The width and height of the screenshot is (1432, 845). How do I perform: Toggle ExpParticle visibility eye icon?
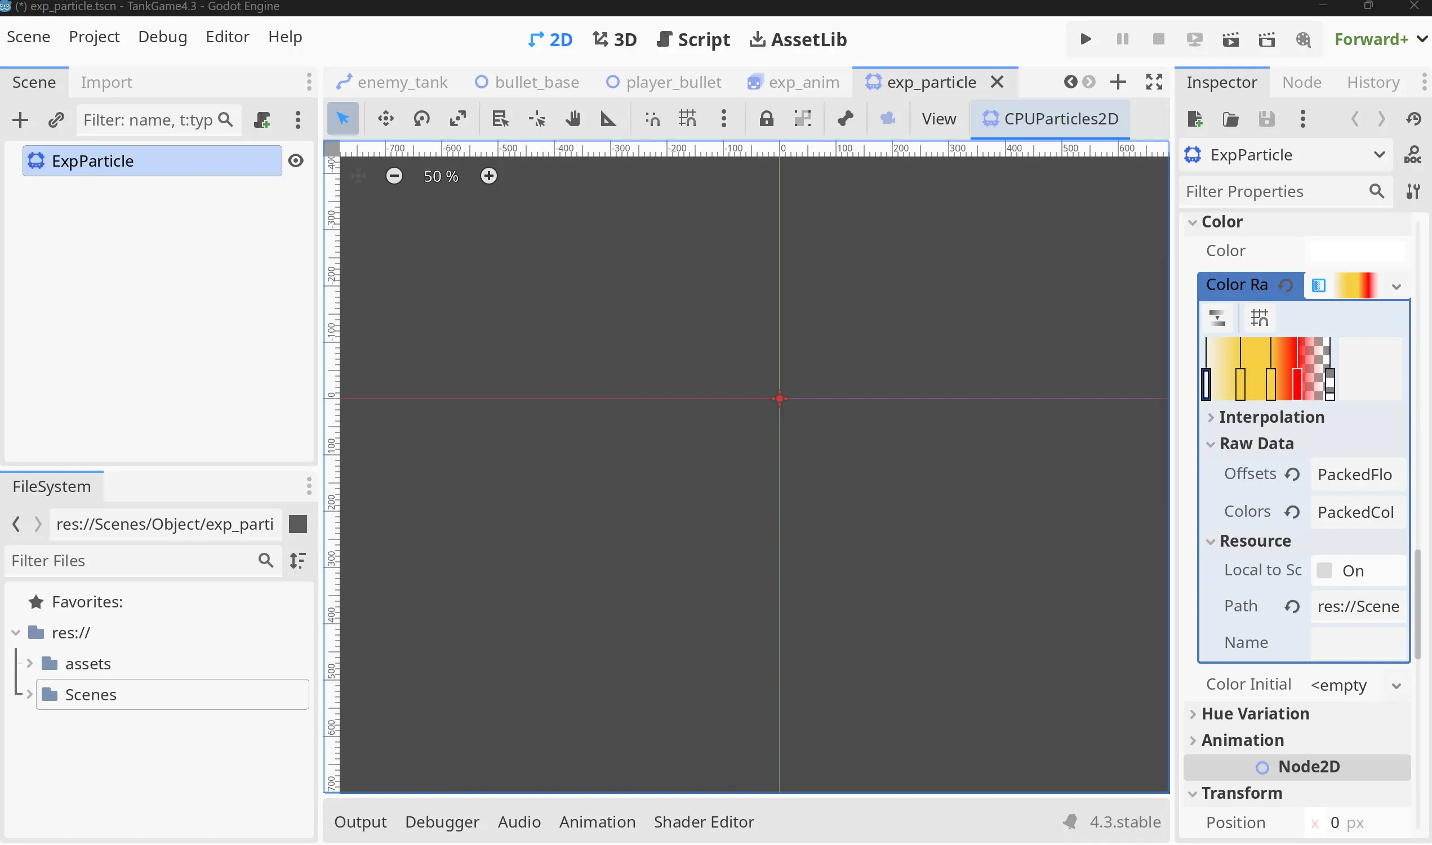(295, 160)
